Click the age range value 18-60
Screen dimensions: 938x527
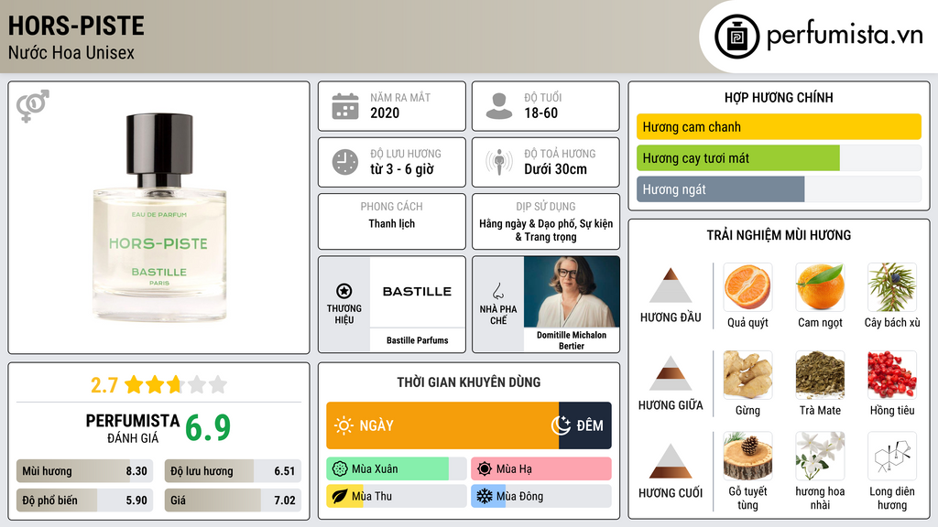click(540, 113)
